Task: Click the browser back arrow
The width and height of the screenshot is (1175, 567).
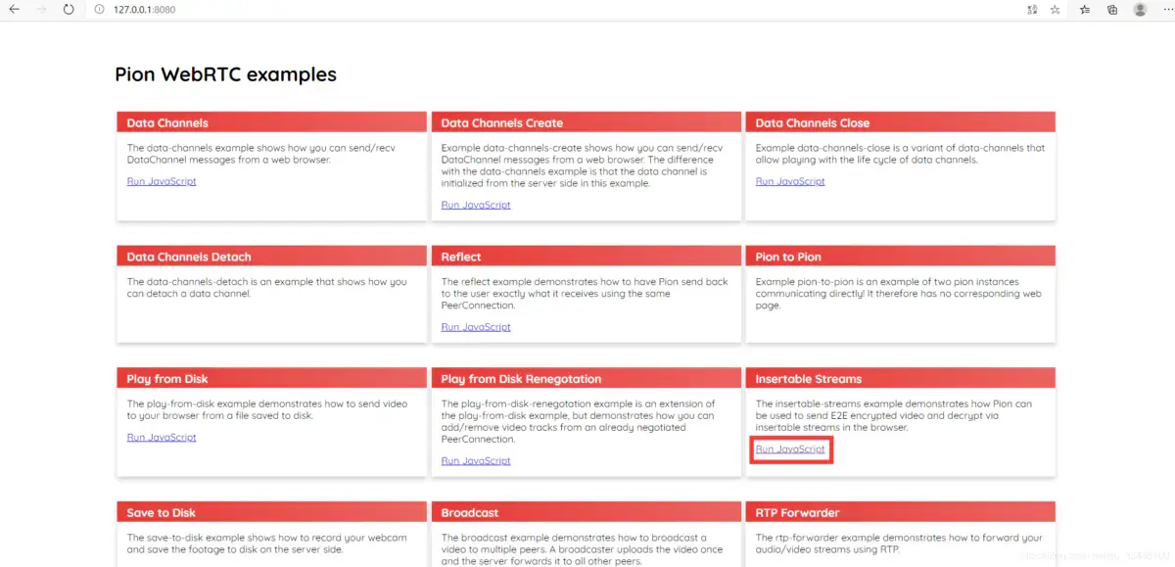Action: click(14, 10)
